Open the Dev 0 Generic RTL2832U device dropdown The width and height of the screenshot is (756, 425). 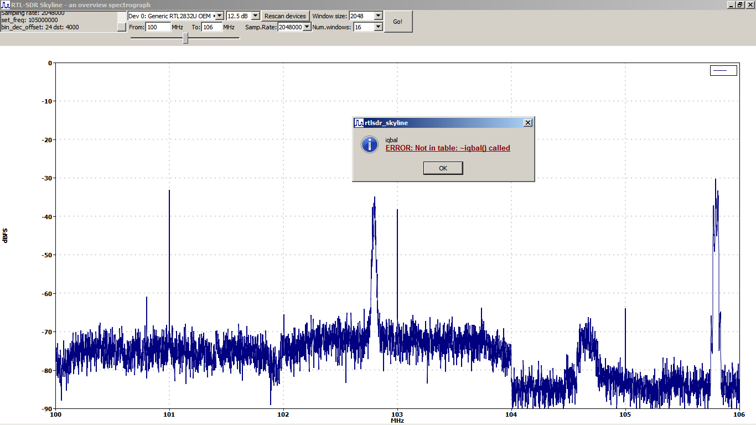click(219, 16)
